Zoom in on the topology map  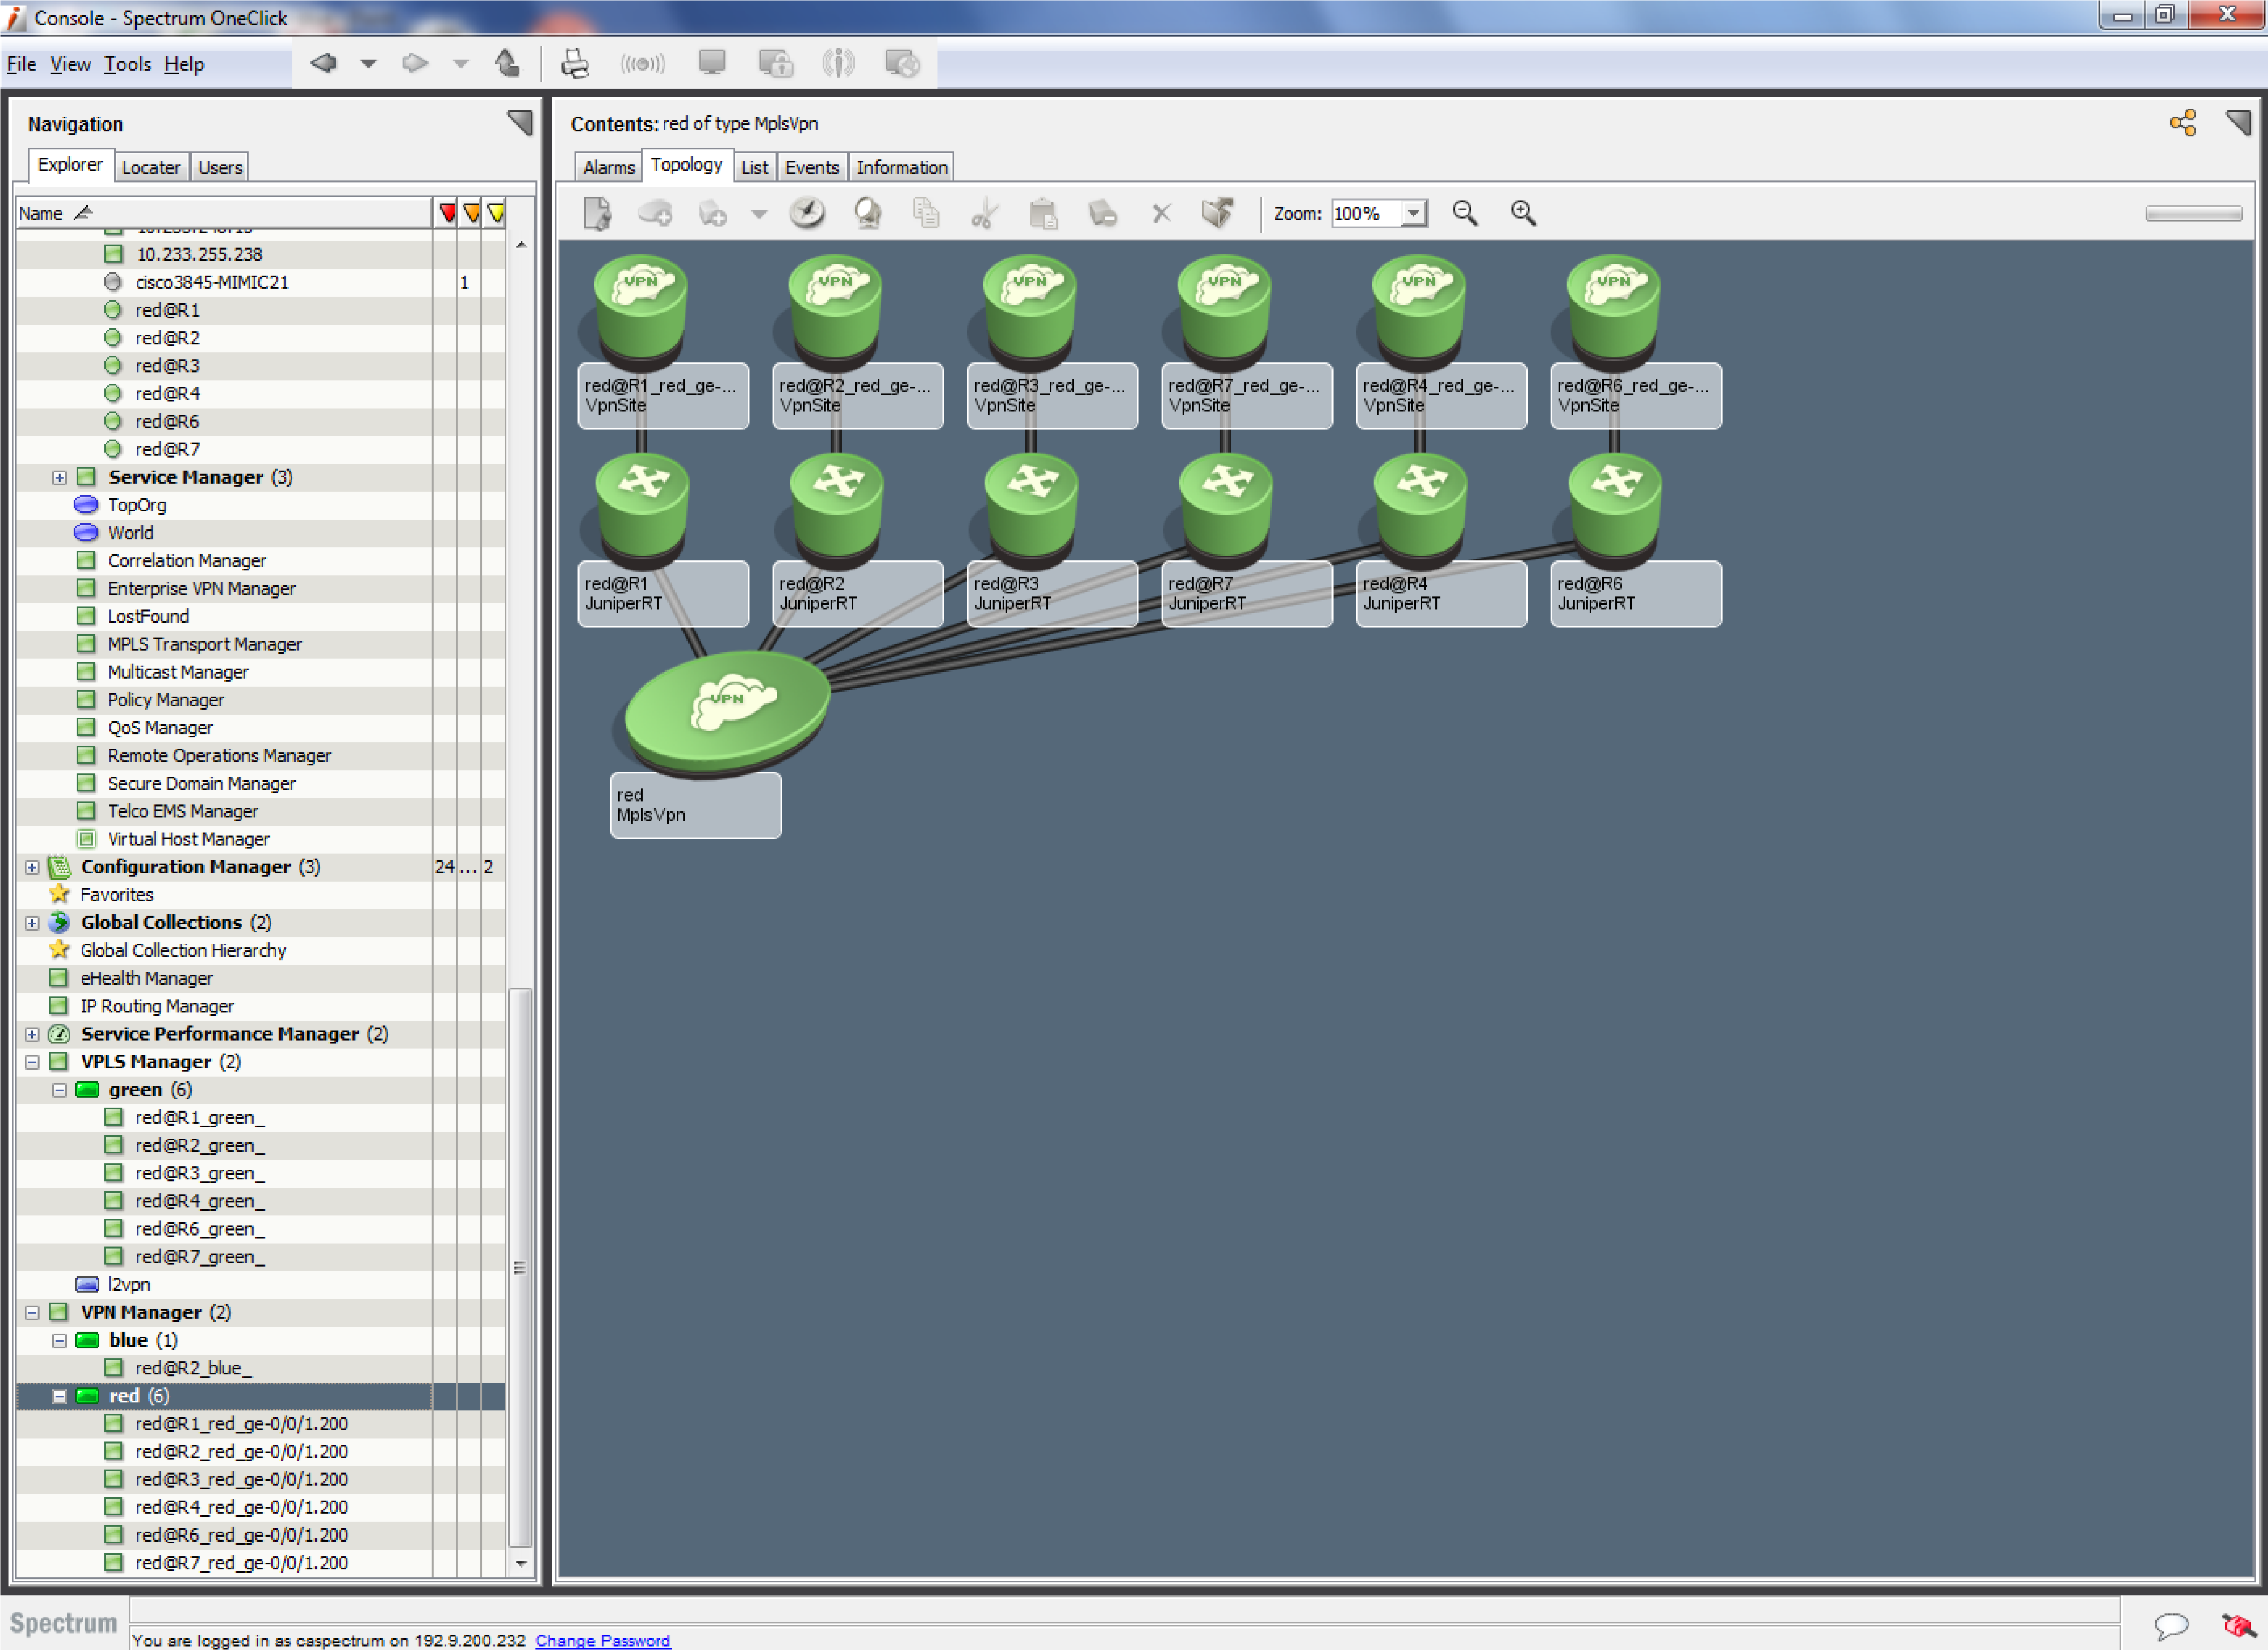click(x=1523, y=213)
